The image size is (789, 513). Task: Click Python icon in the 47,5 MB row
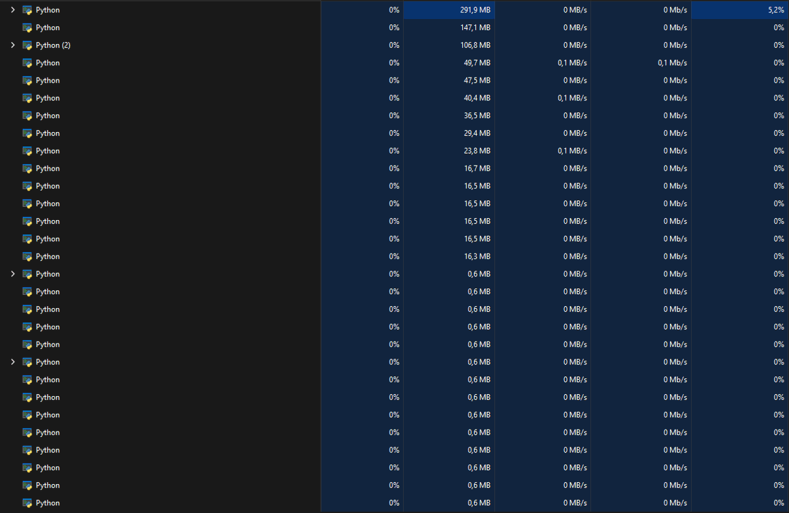28,81
